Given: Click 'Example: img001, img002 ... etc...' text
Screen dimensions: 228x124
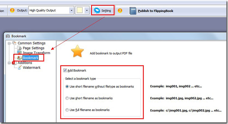Looking at the screenshot, I should click(176, 86).
